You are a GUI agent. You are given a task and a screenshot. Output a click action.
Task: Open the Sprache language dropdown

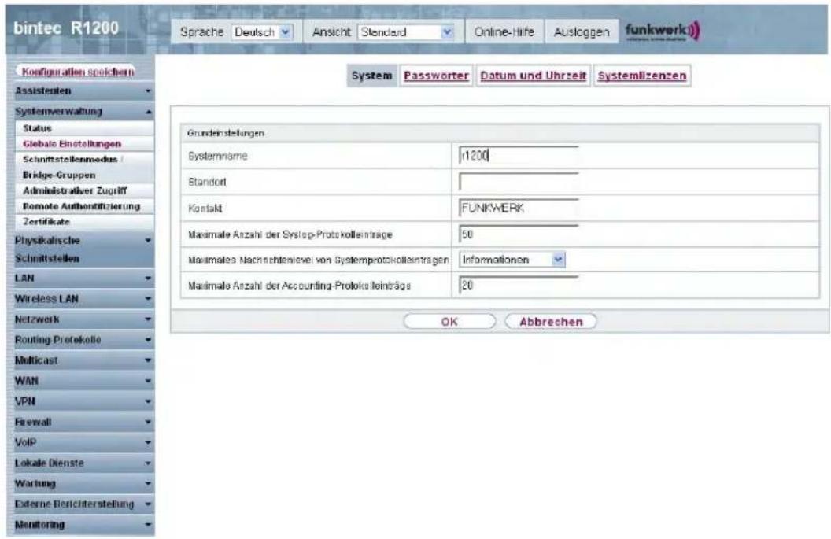pyautogui.click(x=262, y=32)
